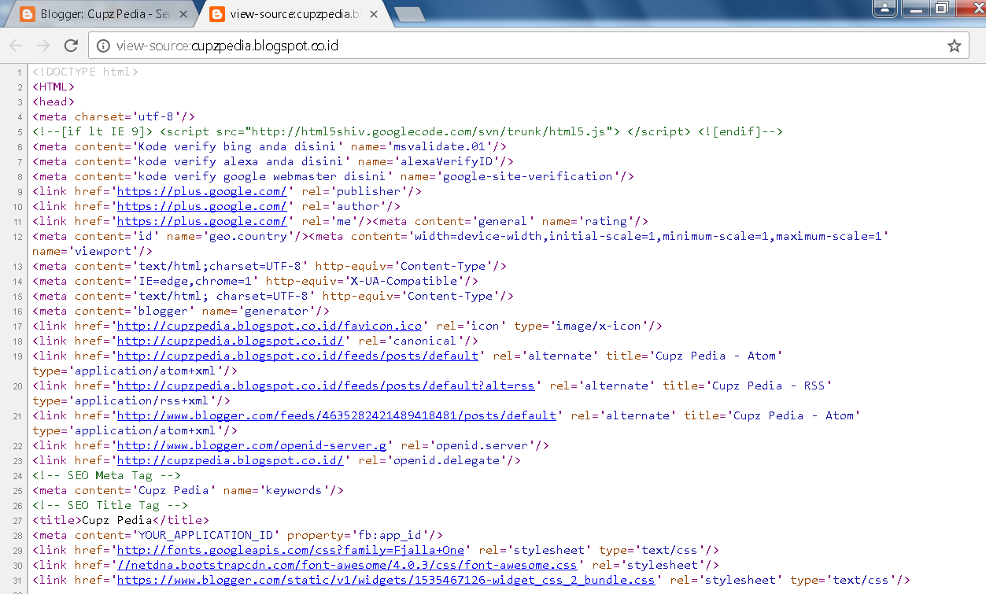Click the Blogger favicon on the first tab
The width and height of the screenshot is (986, 594).
(x=28, y=13)
